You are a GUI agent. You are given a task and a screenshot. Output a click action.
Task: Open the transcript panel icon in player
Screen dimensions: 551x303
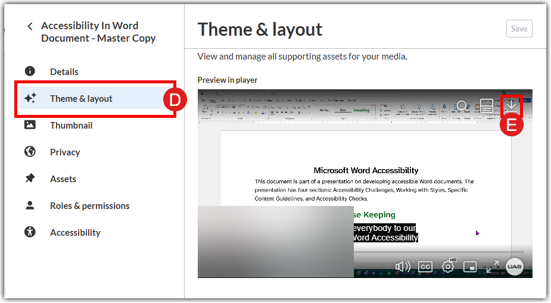point(486,106)
